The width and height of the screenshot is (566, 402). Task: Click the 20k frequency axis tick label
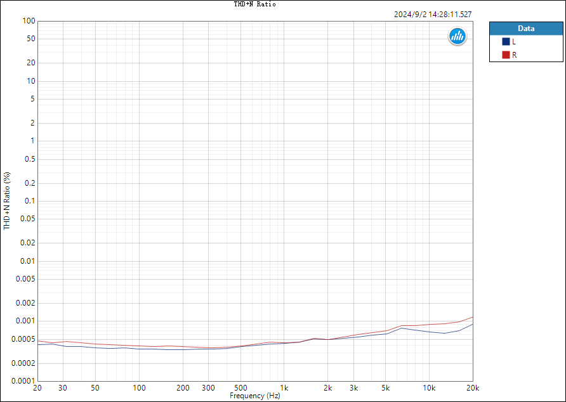click(473, 388)
